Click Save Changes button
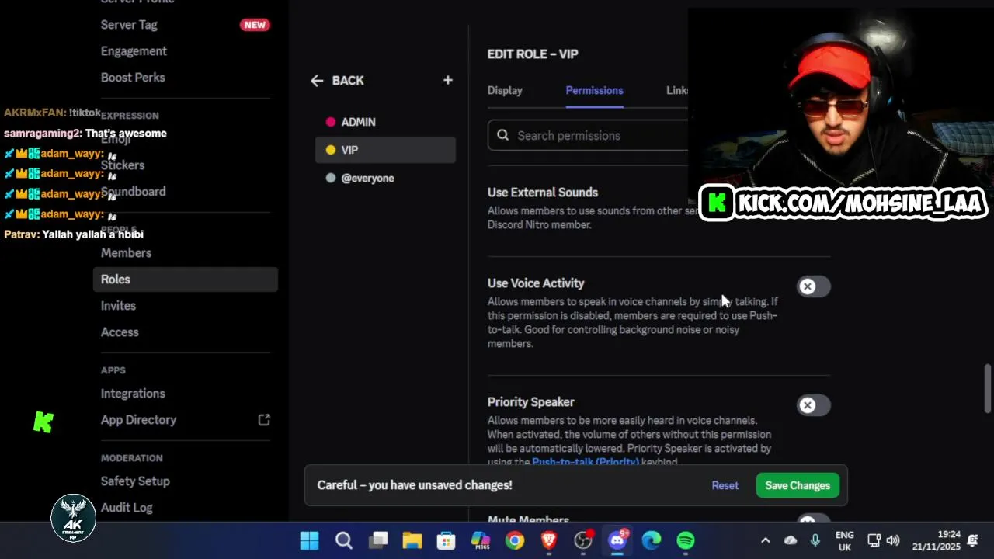This screenshot has height=559, width=994. click(x=798, y=485)
